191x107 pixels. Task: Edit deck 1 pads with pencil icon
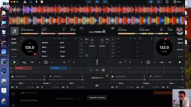76,38
